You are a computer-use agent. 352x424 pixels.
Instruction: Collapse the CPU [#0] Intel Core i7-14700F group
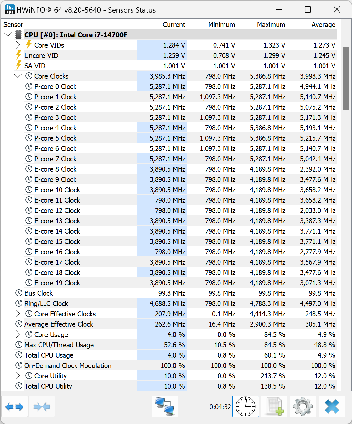(8, 34)
